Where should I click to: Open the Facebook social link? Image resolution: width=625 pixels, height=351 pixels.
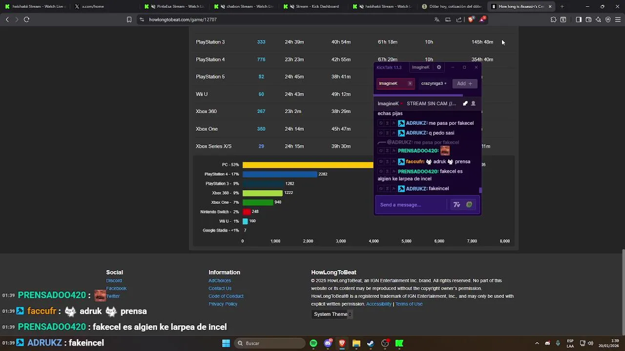pos(116,289)
